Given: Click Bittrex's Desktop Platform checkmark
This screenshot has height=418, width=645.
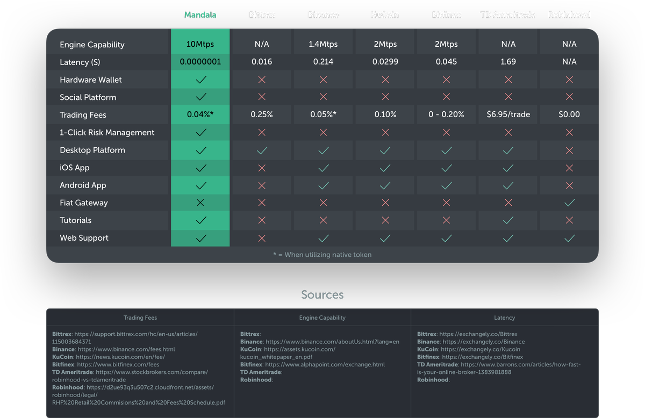Looking at the screenshot, I should tap(262, 150).
